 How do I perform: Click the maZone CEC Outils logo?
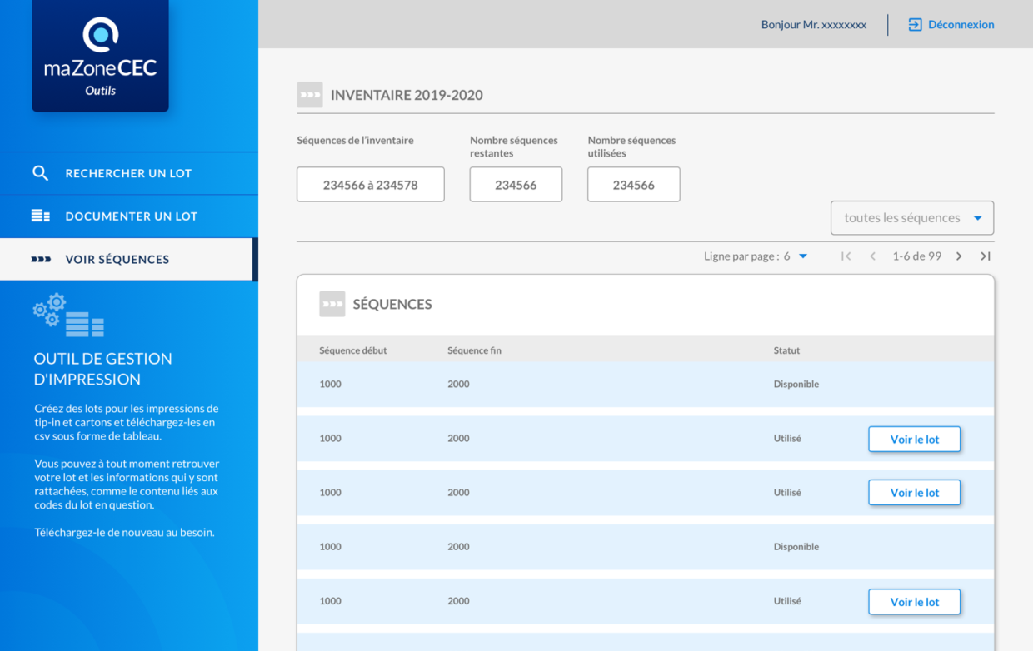click(x=101, y=56)
